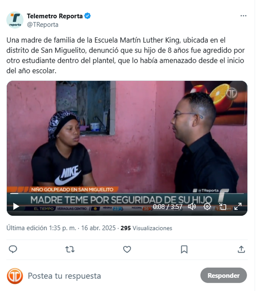Image resolution: width=258 pixels, height=291 pixels.
Task: Bookmark this post
Action: coord(184,249)
